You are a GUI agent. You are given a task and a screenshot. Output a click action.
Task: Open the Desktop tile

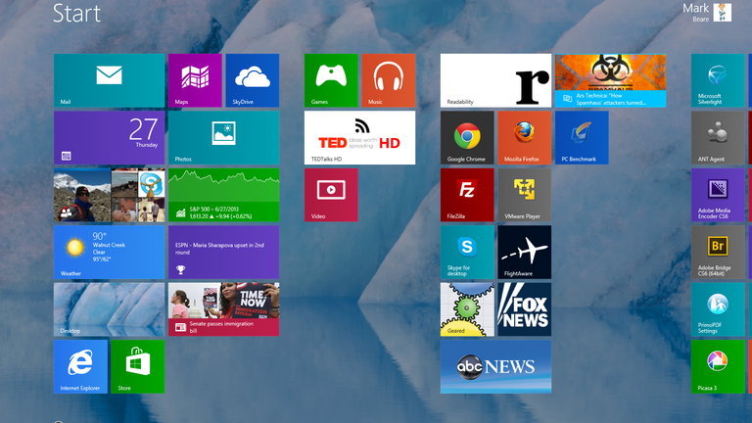(x=109, y=309)
